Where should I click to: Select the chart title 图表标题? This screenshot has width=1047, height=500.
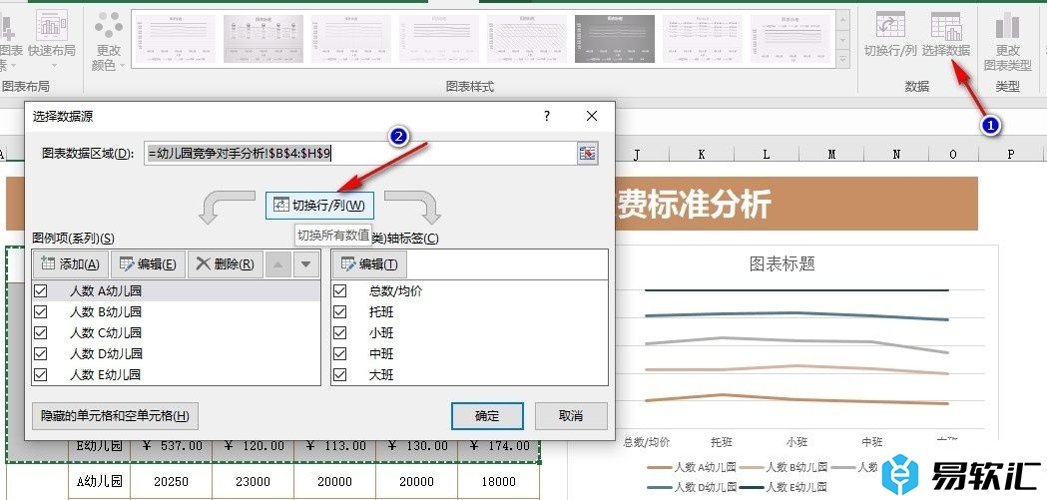pos(783,263)
